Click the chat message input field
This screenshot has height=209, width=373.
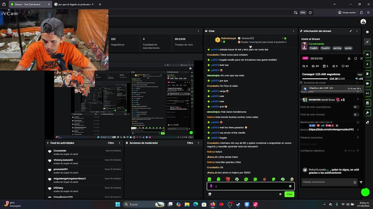pos(251,186)
